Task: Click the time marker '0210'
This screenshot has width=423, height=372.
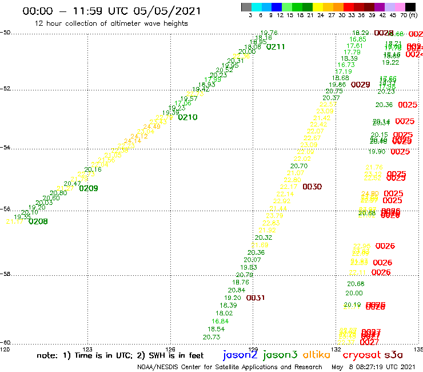Action: [x=187, y=117]
